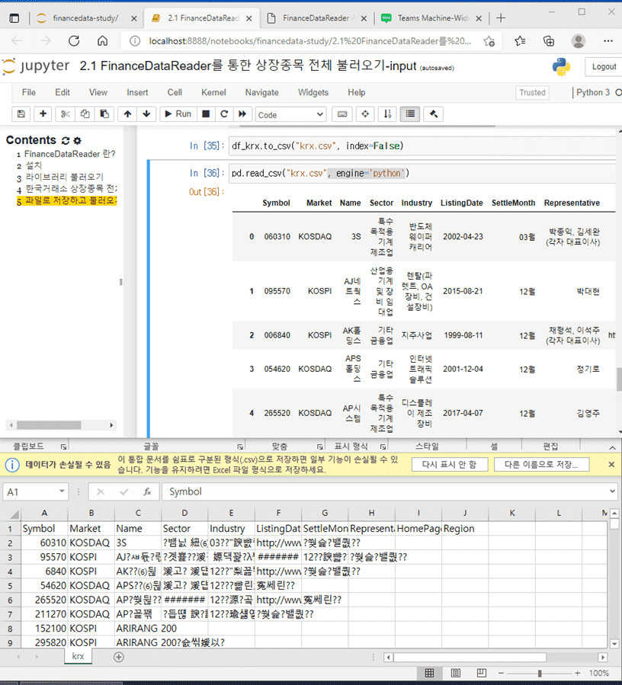The width and height of the screenshot is (622, 685).
Task: Add this page to favorites star
Action: [489, 41]
